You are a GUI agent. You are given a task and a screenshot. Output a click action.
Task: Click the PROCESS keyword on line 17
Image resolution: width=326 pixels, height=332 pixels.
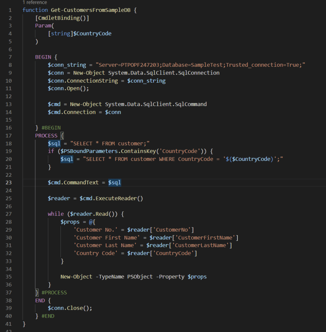pos(46,136)
